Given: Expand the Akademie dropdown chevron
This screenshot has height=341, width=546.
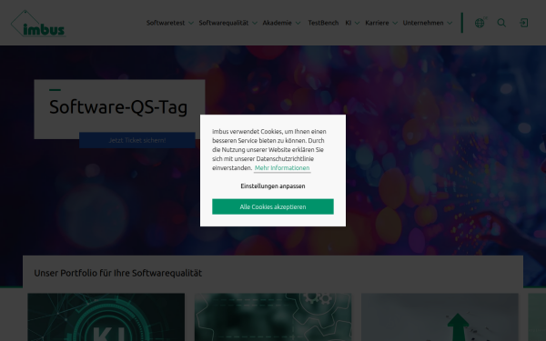Looking at the screenshot, I should pos(298,23).
